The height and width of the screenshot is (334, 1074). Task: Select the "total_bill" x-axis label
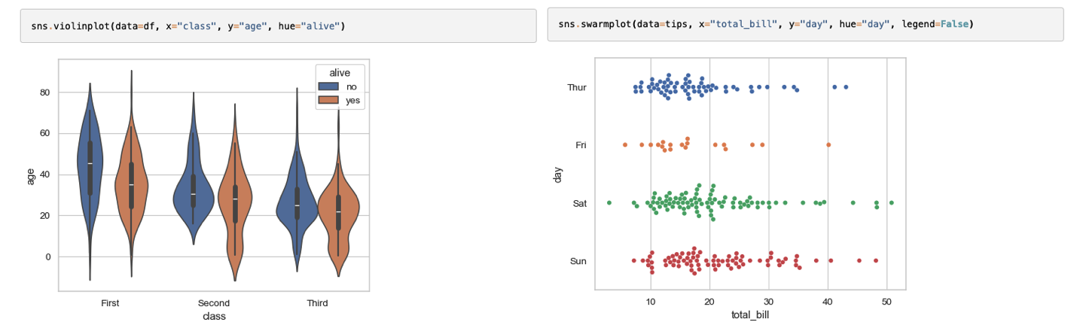tap(750, 314)
